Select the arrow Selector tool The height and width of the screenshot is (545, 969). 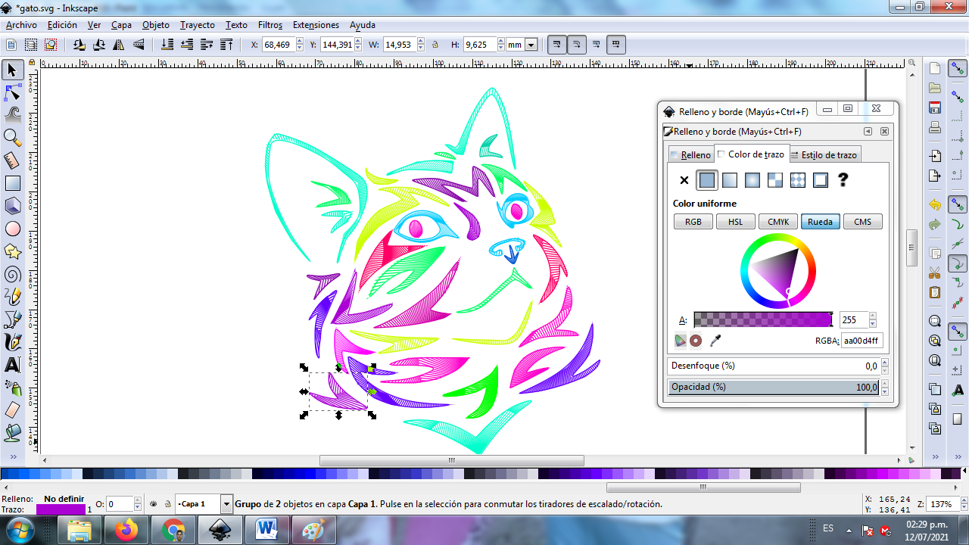pos(12,70)
